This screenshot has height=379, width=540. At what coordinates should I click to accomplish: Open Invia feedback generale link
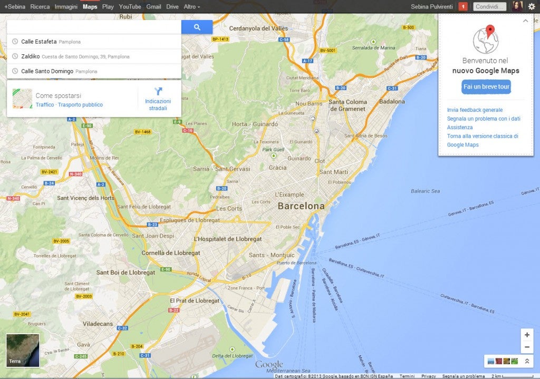tap(475, 110)
